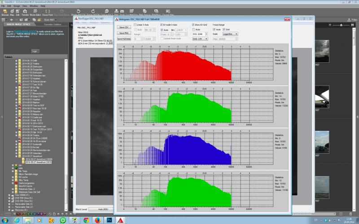
Task: Click Save PNG button
Action: [124, 33]
